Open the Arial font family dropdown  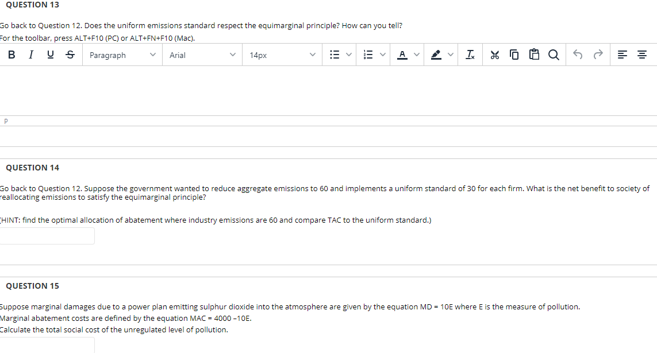pos(202,55)
